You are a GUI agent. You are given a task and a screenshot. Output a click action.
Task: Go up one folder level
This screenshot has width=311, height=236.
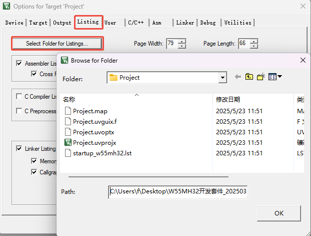(x=249, y=77)
